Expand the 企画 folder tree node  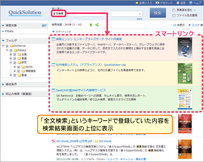11,54
